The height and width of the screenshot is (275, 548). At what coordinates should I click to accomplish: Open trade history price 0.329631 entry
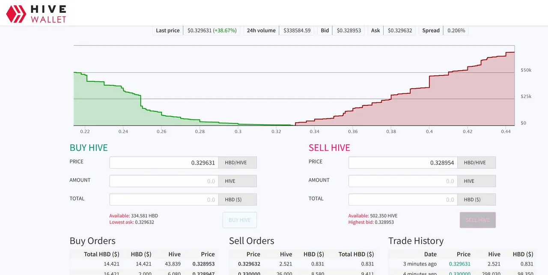click(460, 264)
